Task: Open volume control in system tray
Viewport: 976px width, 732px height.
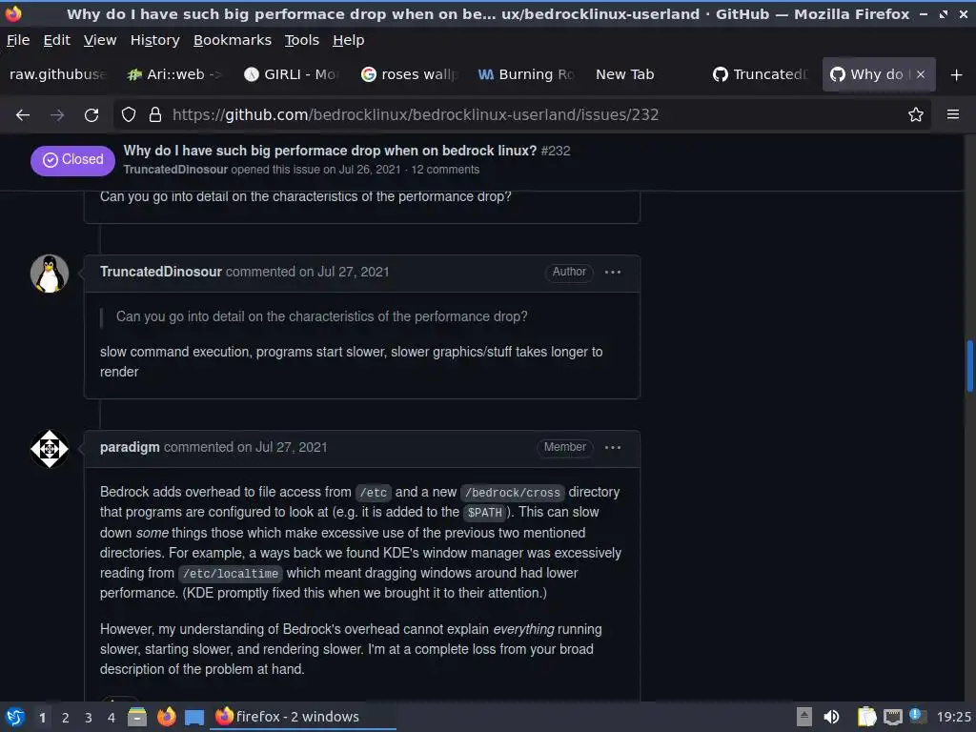Action: point(831,717)
